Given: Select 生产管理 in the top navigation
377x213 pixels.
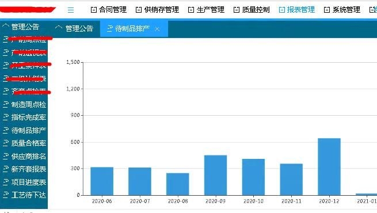Looking at the screenshot, I should 206,10.
